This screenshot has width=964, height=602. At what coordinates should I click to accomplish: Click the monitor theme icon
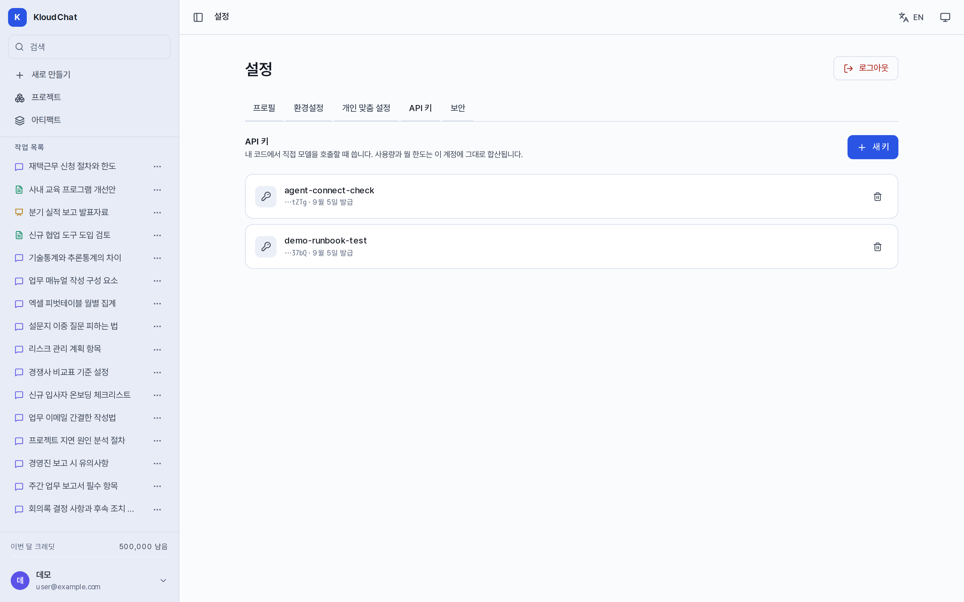945,17
